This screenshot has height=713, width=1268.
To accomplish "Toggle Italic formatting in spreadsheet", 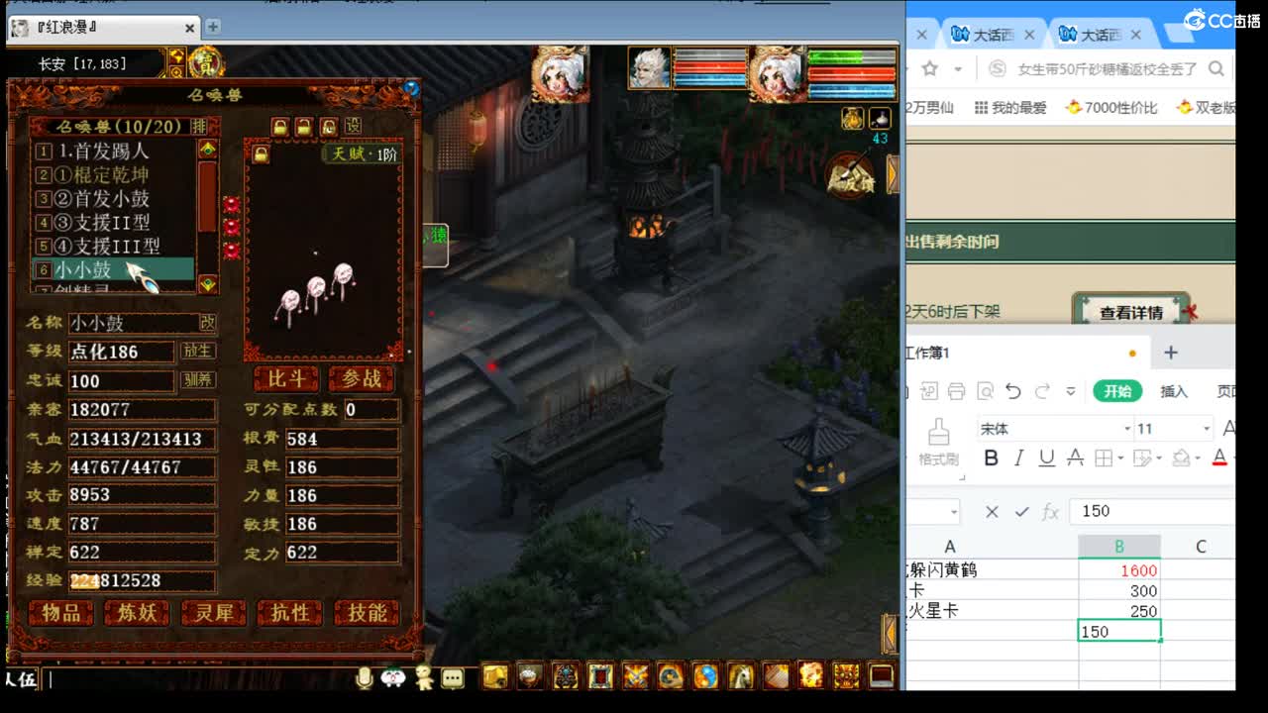I will (x=1018, y=458).
